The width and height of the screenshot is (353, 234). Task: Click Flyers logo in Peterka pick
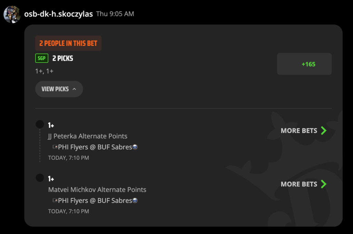pyautogui.click(x=55, y=147)
